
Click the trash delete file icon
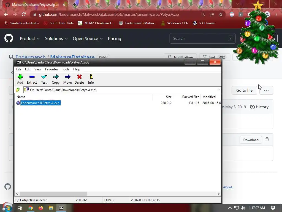(267, 139)
